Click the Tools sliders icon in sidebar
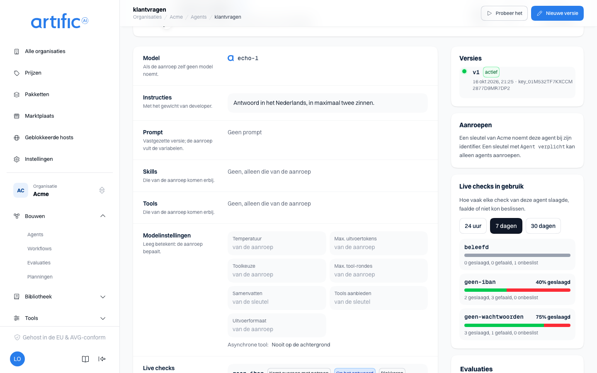This screenshot has width=597, height=373. (17, 318)
